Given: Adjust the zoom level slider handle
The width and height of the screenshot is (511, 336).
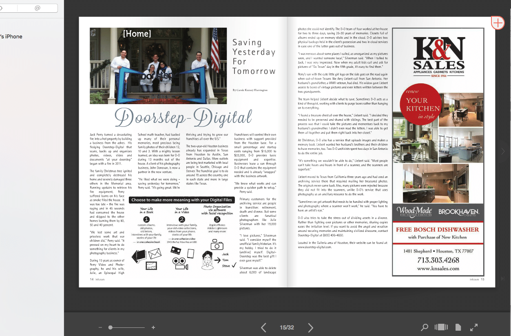Looking at the screenshot, I should (110, 327).
